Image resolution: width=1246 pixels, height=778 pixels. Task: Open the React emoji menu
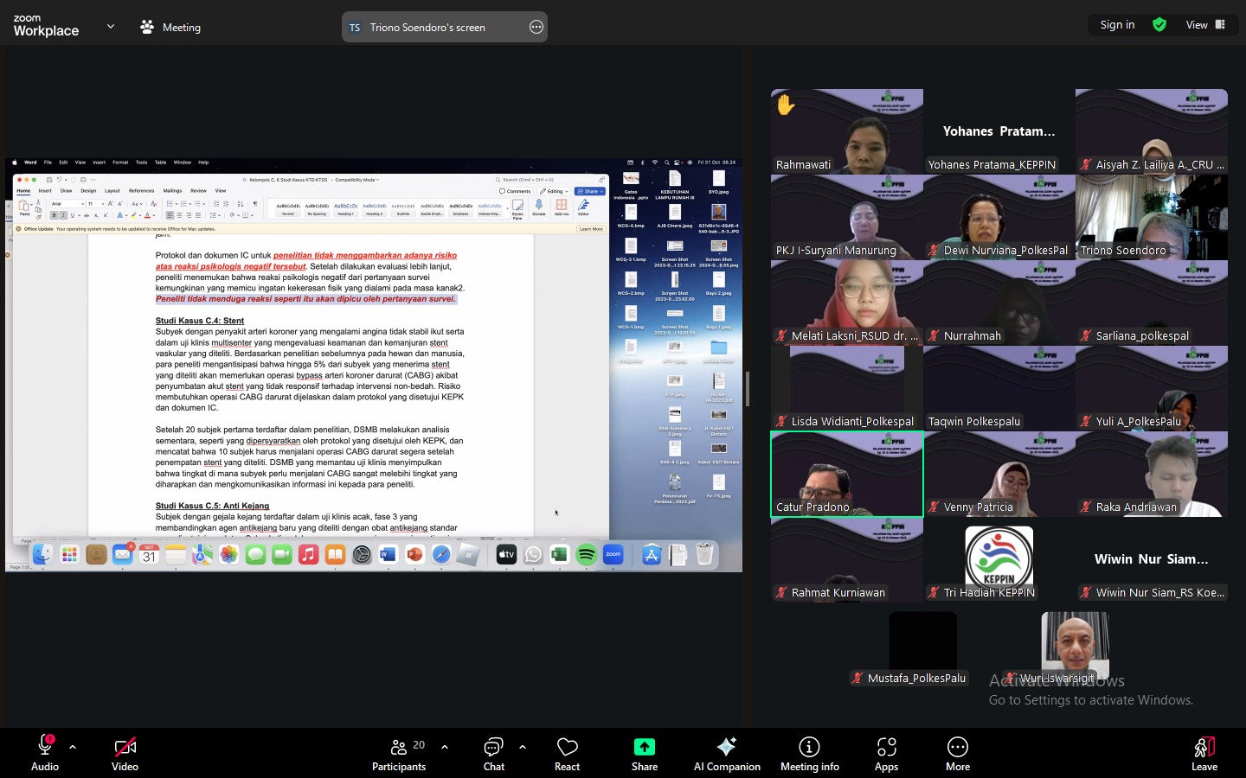click(x=567, y=753)
